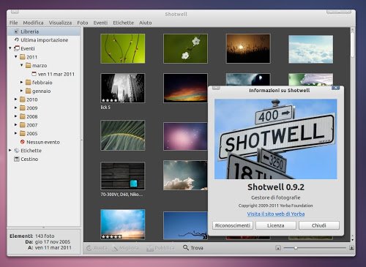The image size is (366, 267).
Task: Click the Nessun evento icon
Action: tap(23, 142)
